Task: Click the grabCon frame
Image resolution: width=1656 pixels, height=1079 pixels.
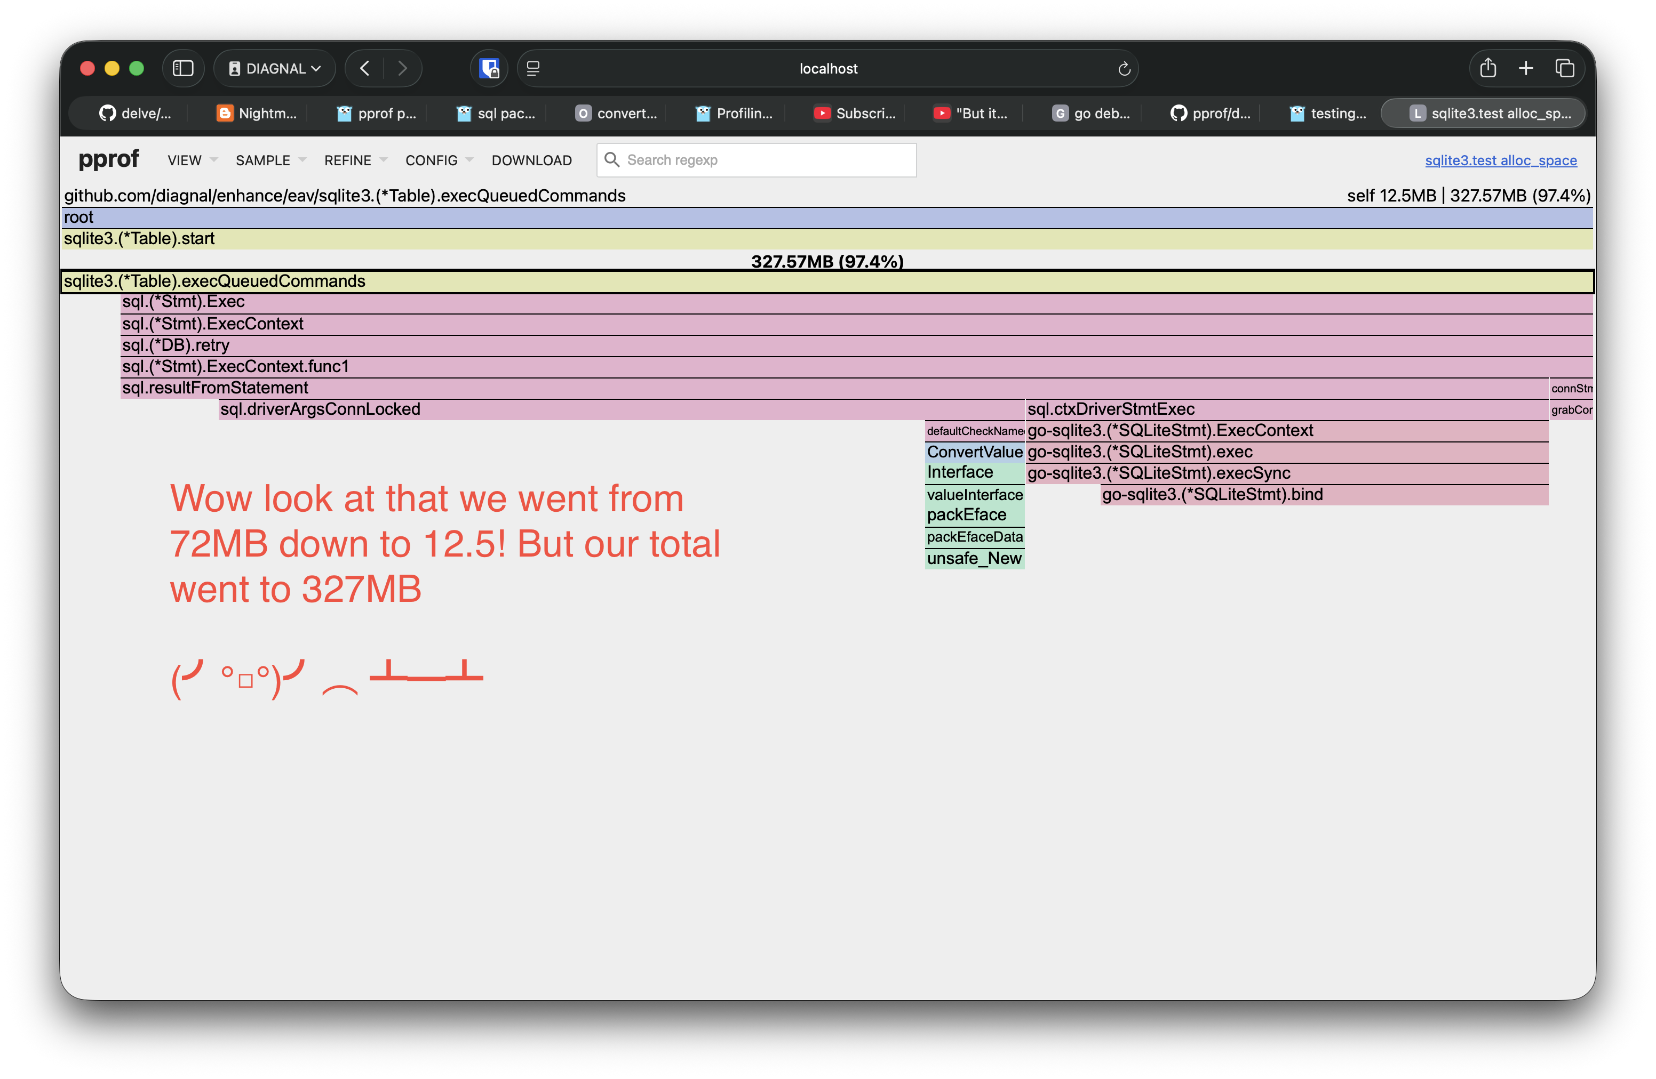Action: click(1572, 409)
